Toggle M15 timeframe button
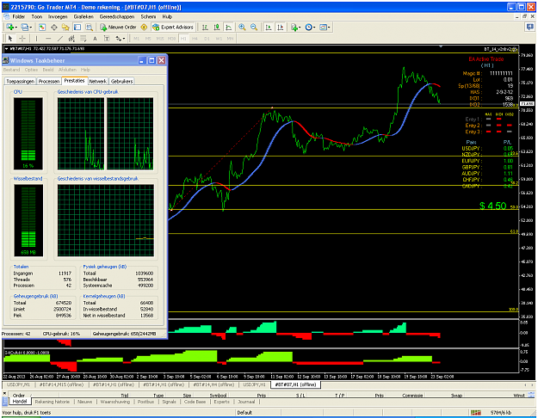 coord(160,39)
